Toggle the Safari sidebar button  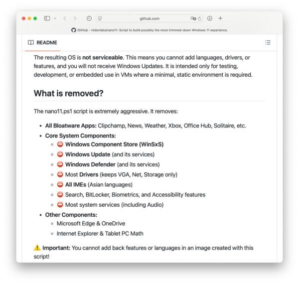[47, 18]
